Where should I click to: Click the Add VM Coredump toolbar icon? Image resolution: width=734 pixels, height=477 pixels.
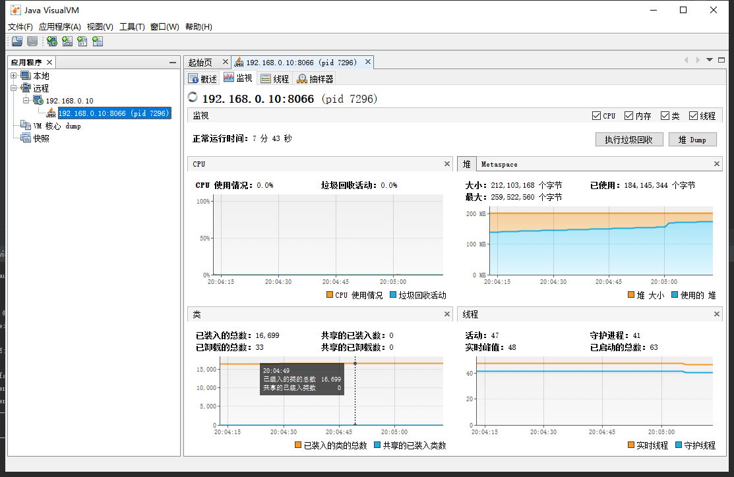82,42
